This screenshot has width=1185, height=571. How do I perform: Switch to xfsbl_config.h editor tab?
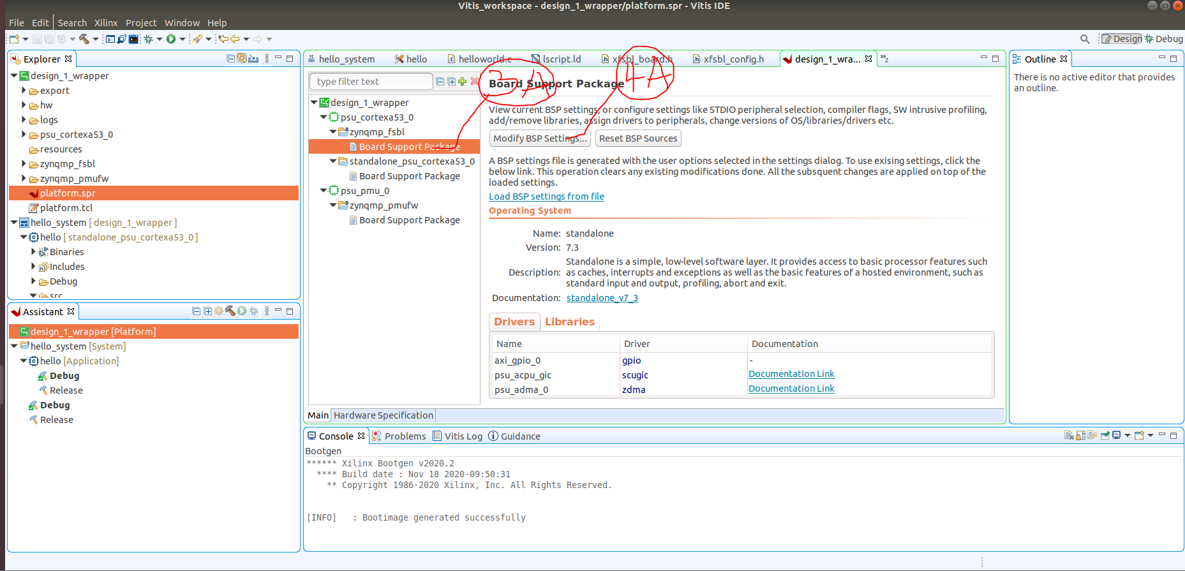coord(728,59)
